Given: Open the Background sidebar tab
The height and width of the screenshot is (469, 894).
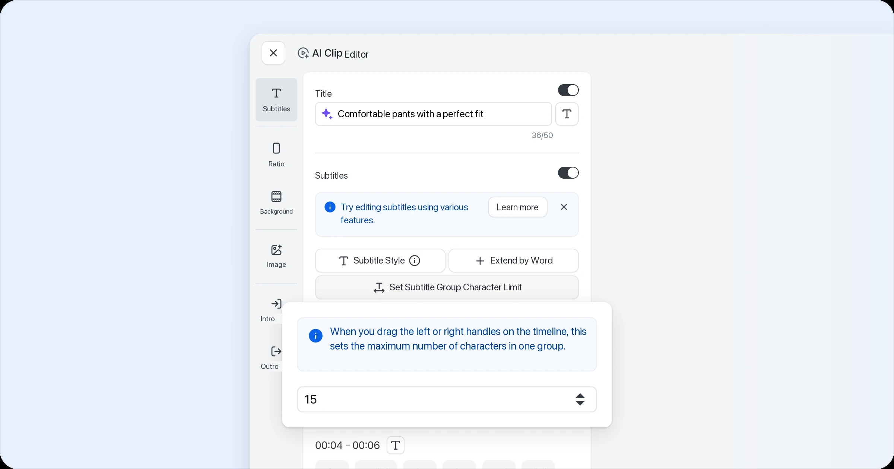Looking at the screenshot, I should click(276, 202).
